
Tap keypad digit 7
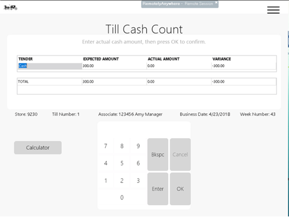106,146
